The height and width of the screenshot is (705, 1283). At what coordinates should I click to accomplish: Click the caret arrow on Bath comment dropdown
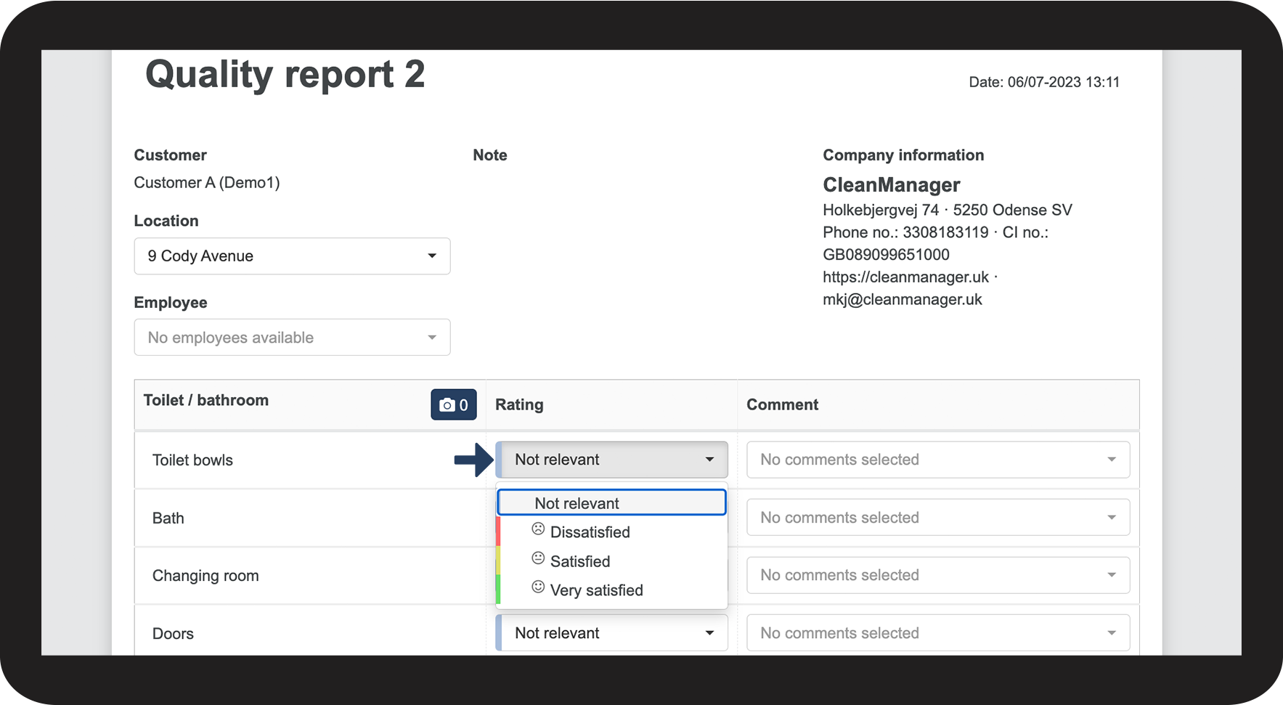coord(1111,518)
